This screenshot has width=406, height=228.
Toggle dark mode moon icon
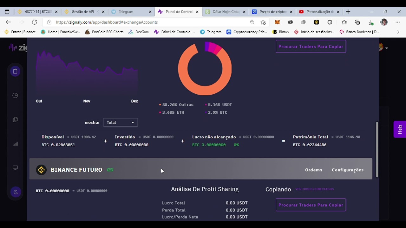tap(15, 192)
